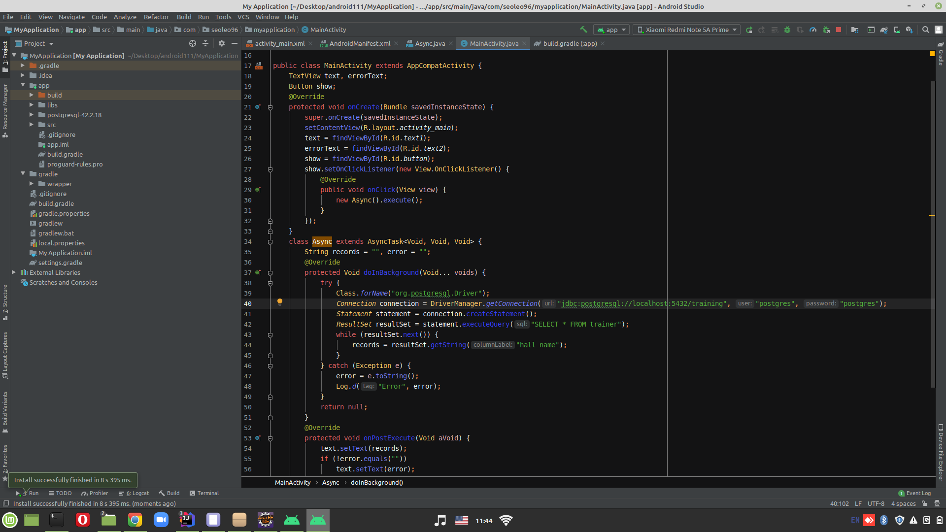Open the Logcat tool window

point(134,493)
